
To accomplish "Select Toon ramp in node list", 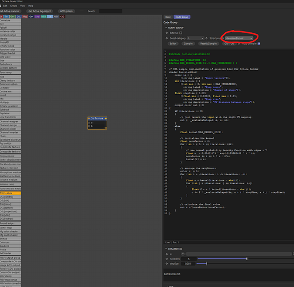I will pyautogui.click(x=10, y=72).
